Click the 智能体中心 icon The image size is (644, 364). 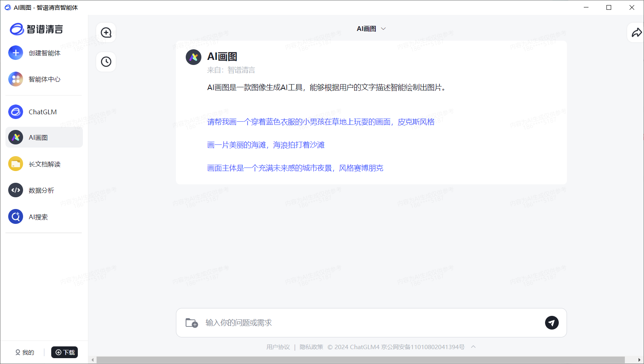point(16,79)
